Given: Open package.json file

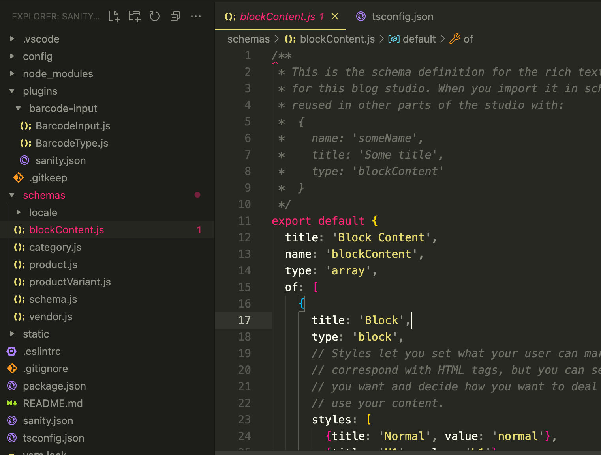Looking at the screenshot, I should tap(107, 386).
